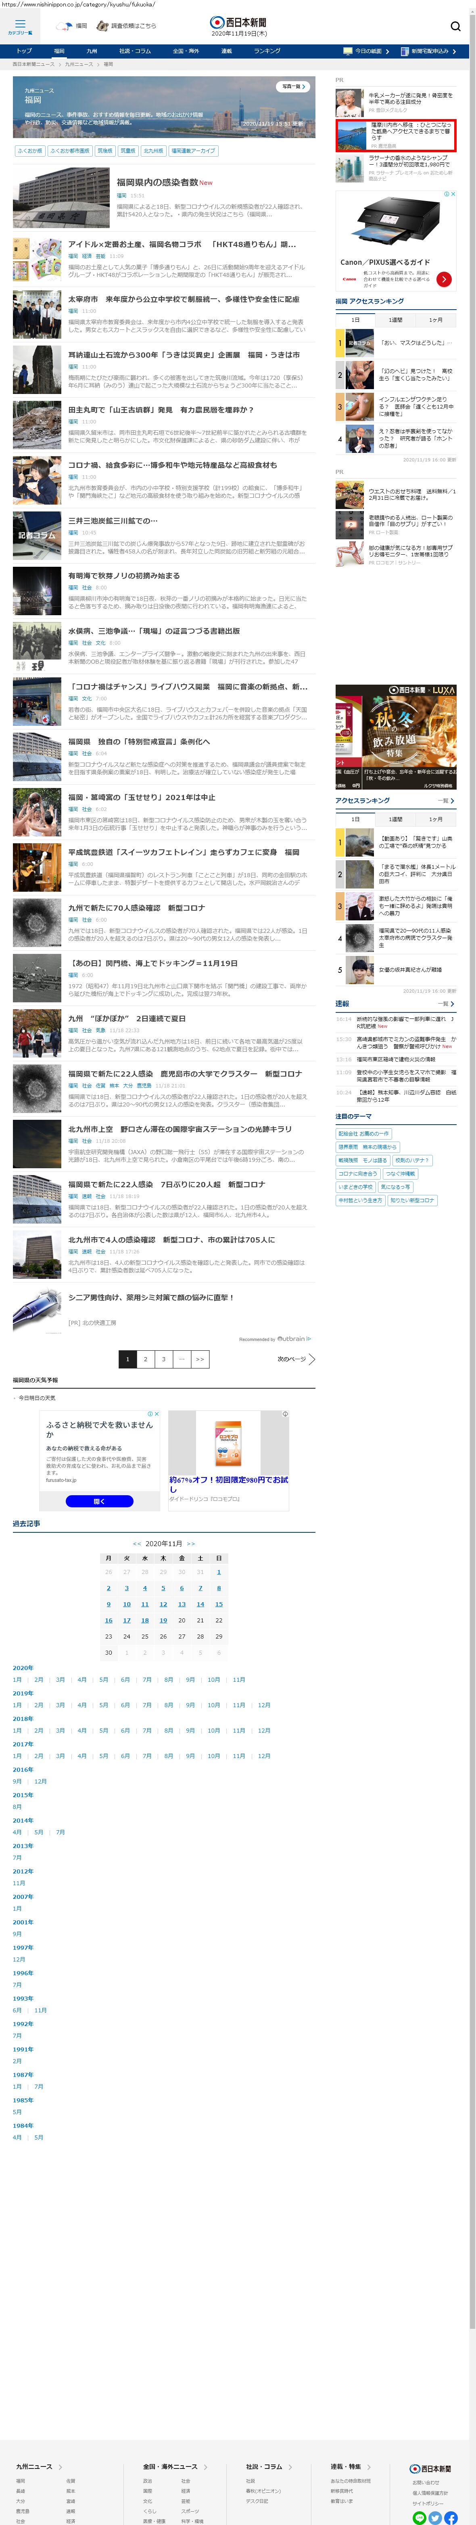Open 今日の紙面 in the navigation bar
This screenshot has height=2525, width=476.
366,51
